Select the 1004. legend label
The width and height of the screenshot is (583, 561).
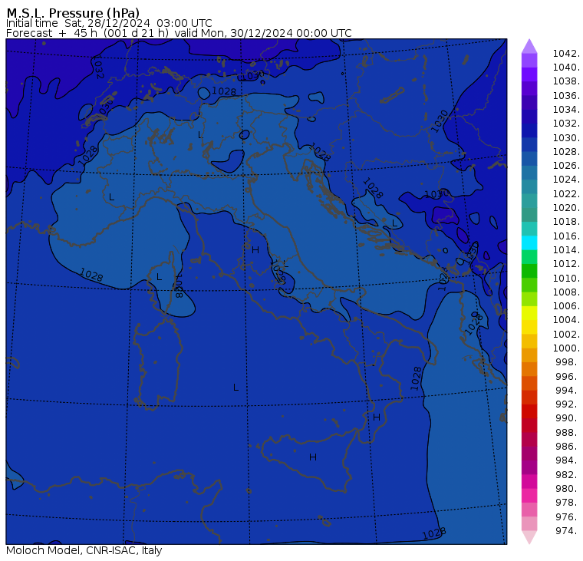(x=566, y=320)
